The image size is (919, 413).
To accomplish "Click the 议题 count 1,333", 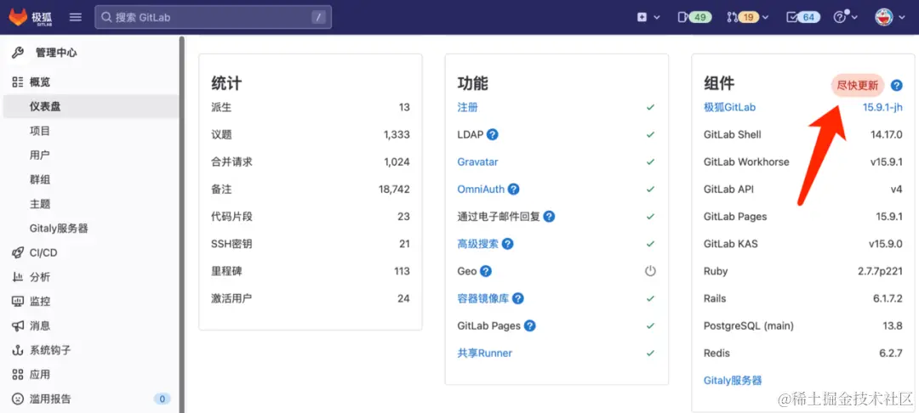I will coord(397,134).
